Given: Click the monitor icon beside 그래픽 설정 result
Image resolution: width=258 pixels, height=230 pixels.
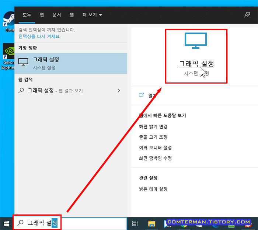Looking at the screenshot, I should 23,62.
